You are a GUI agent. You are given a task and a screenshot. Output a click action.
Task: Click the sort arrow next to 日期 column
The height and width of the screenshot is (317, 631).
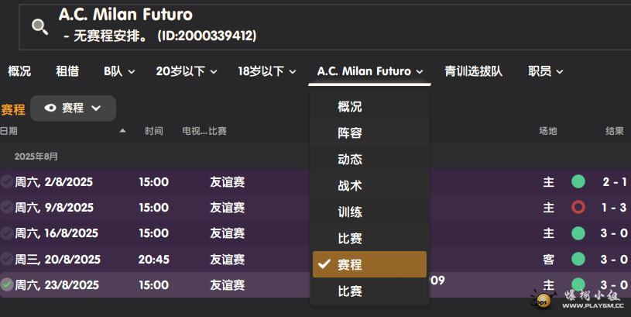click(x=122, y=131)
